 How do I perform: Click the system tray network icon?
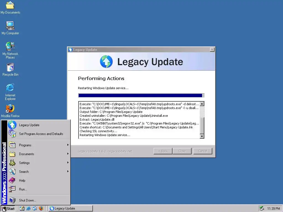pos(262,208)
